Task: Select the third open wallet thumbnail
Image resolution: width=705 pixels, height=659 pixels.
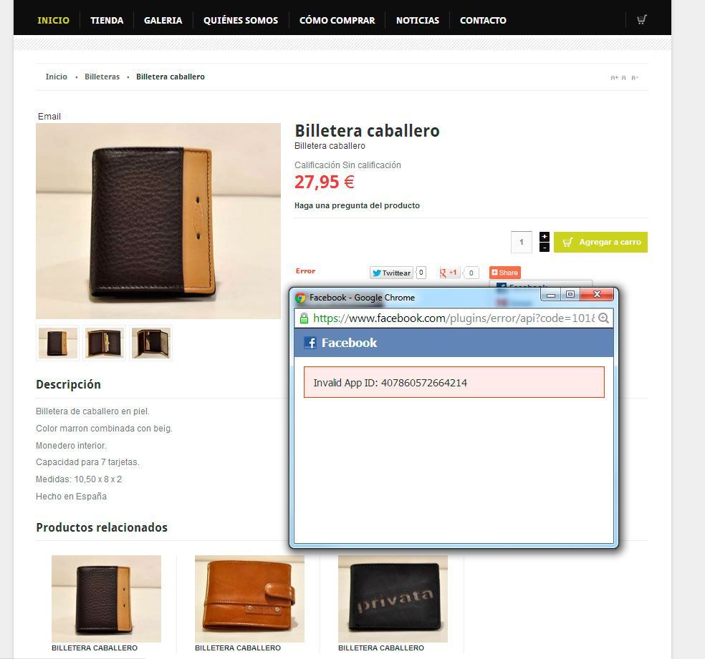Action: coord(151,343)
